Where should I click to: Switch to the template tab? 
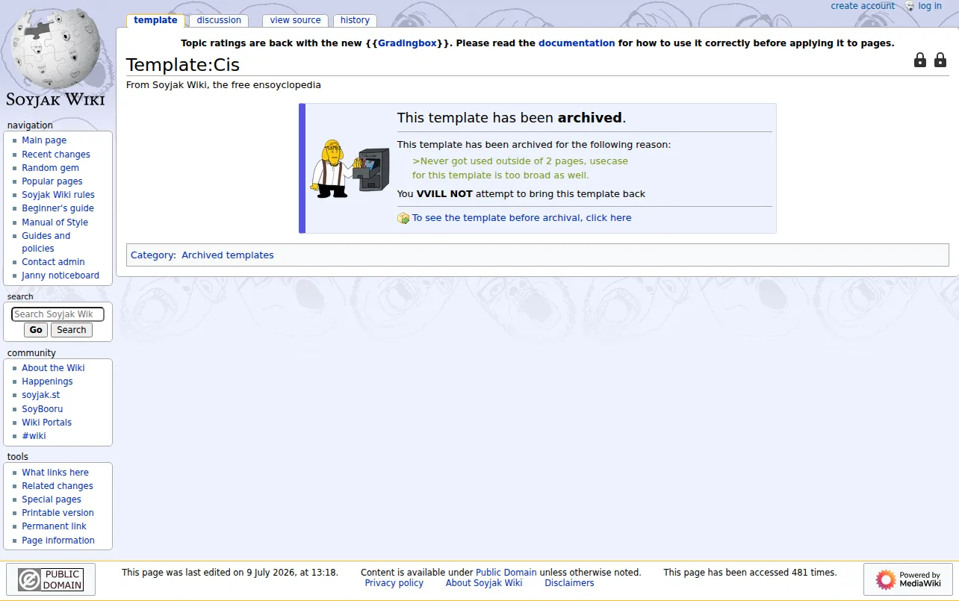(x=155, y=20)
